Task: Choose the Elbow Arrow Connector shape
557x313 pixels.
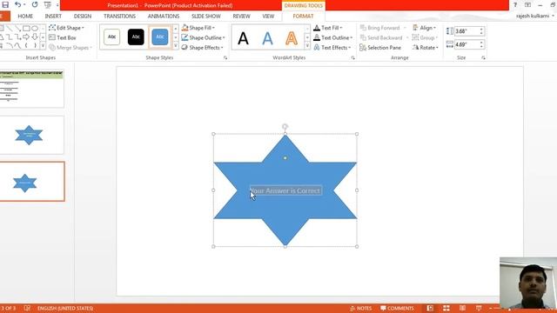Action: point(17,37)
